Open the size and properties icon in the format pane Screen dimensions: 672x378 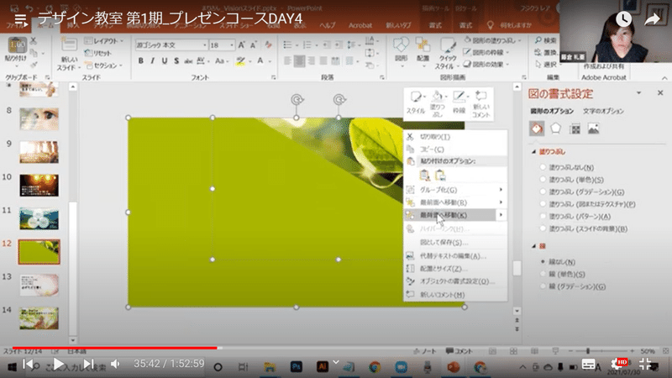tap(575, 129)
